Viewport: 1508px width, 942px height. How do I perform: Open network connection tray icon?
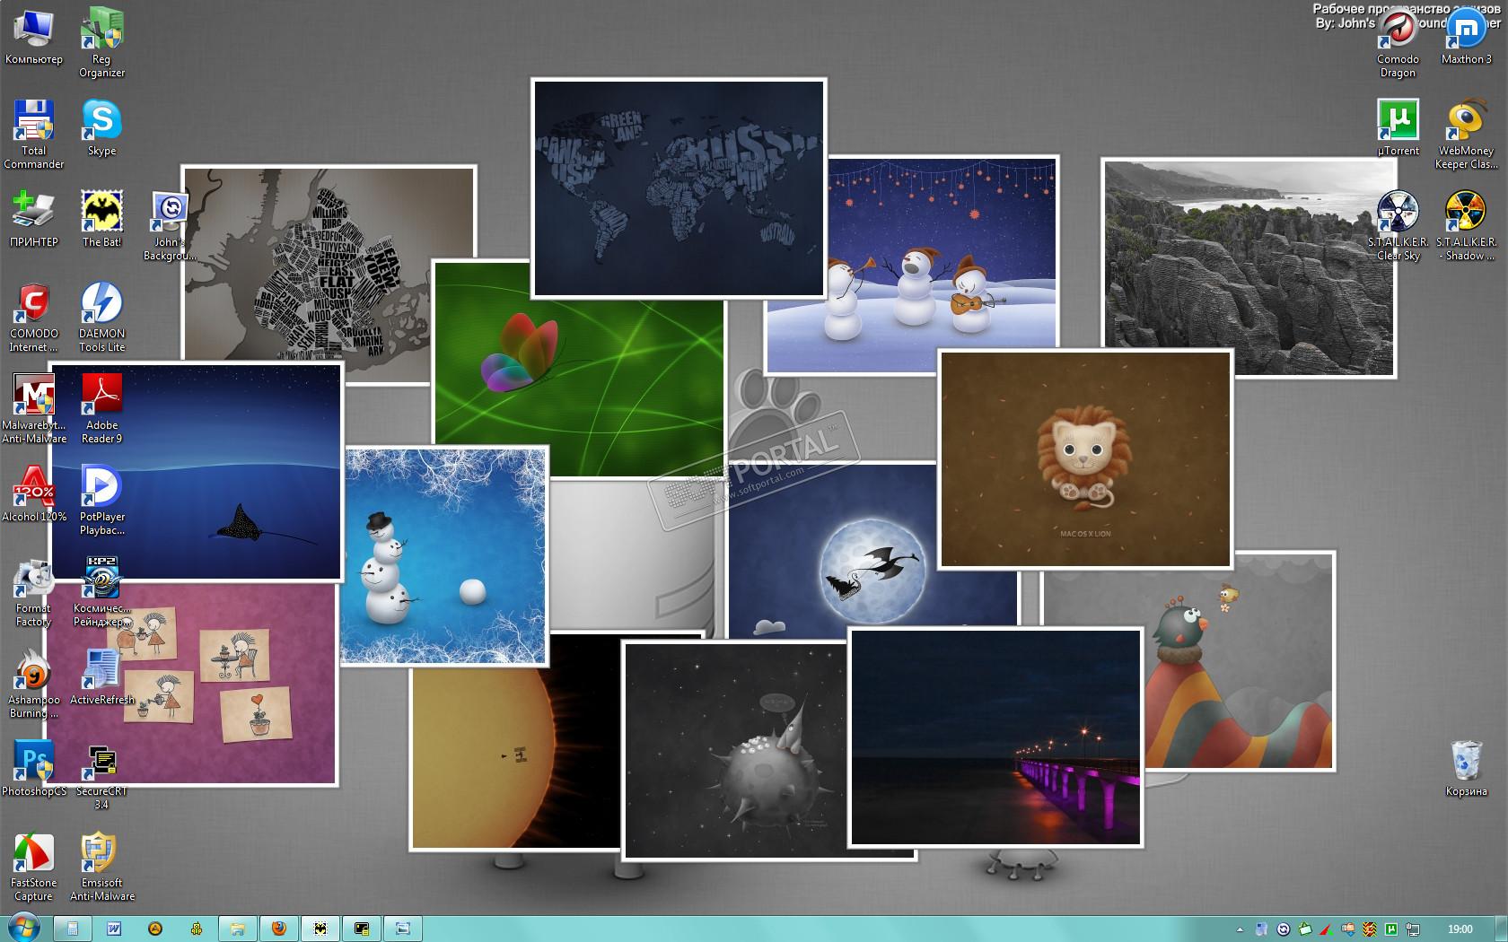(1413, 929)
